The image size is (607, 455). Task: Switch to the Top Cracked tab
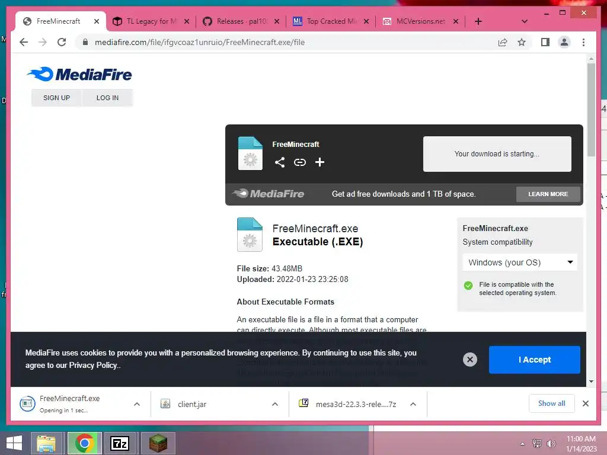click(331, 21)
